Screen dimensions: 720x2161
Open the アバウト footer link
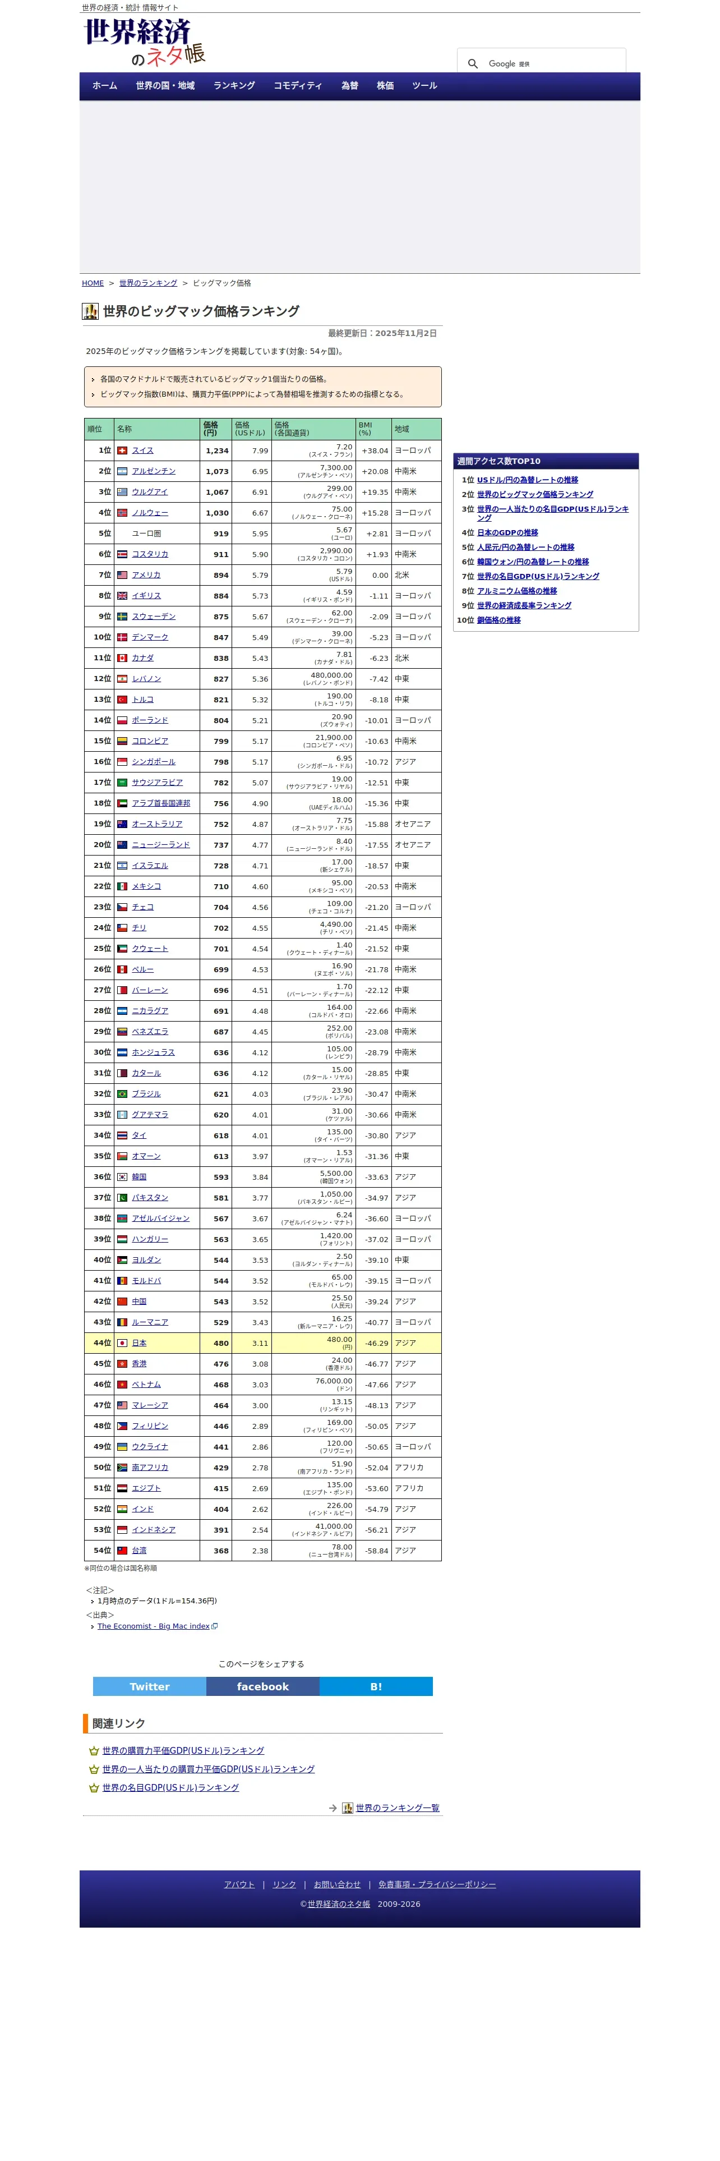click(x=239, y=1884)
